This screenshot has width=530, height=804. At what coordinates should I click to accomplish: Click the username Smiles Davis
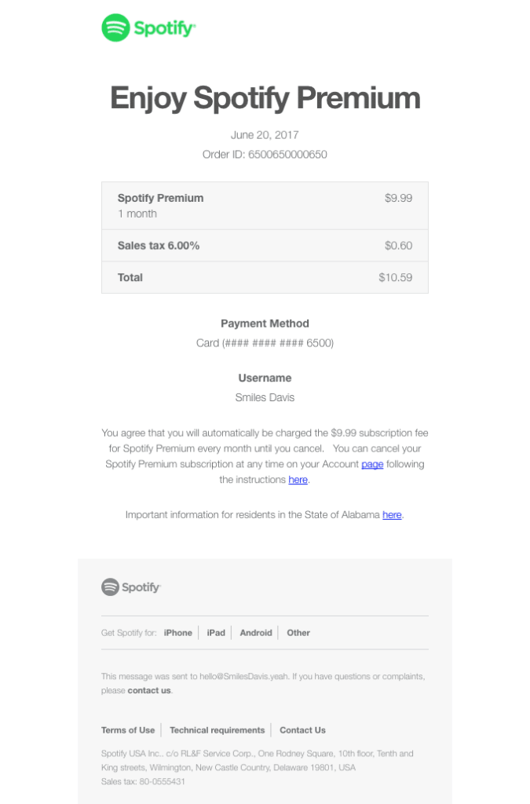tap(265, 397)
